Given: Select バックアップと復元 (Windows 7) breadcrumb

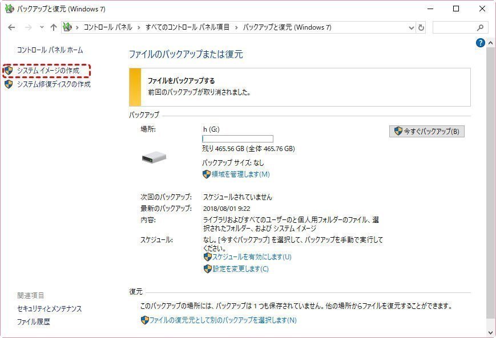Looking at the screenshot, I should click(x=287, y=27).
